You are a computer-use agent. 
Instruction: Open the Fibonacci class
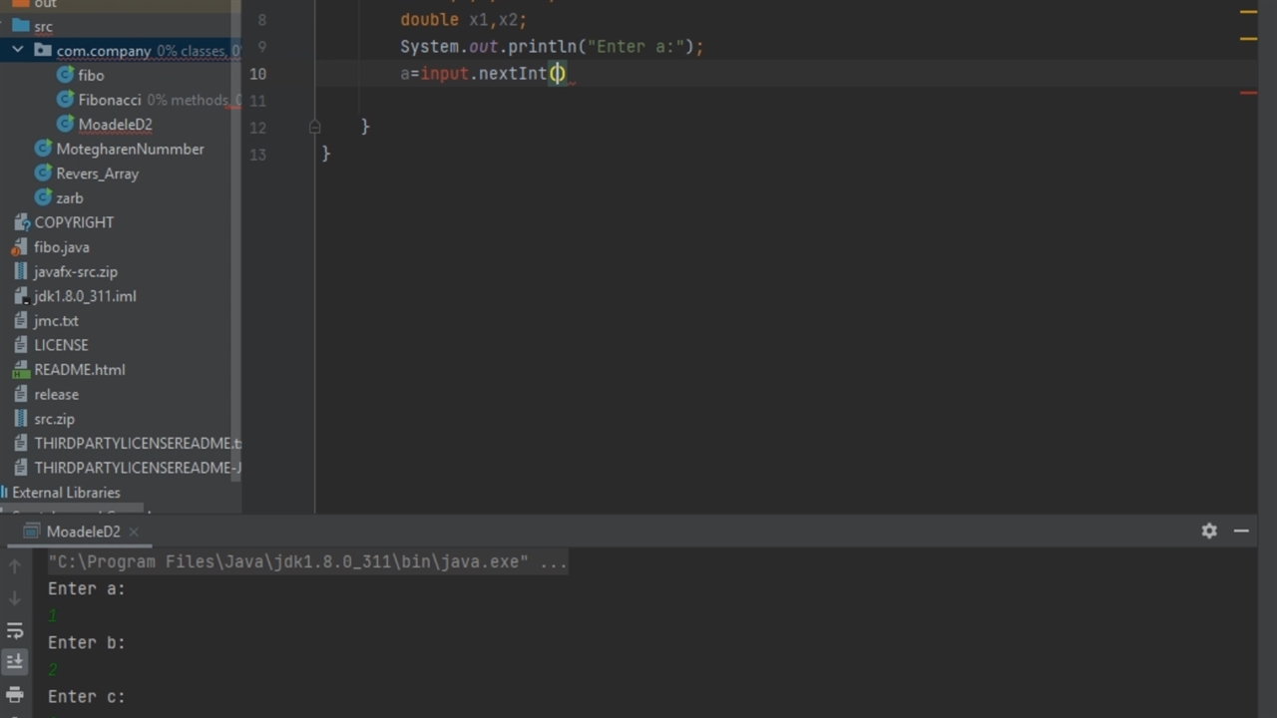click(109, 100)
